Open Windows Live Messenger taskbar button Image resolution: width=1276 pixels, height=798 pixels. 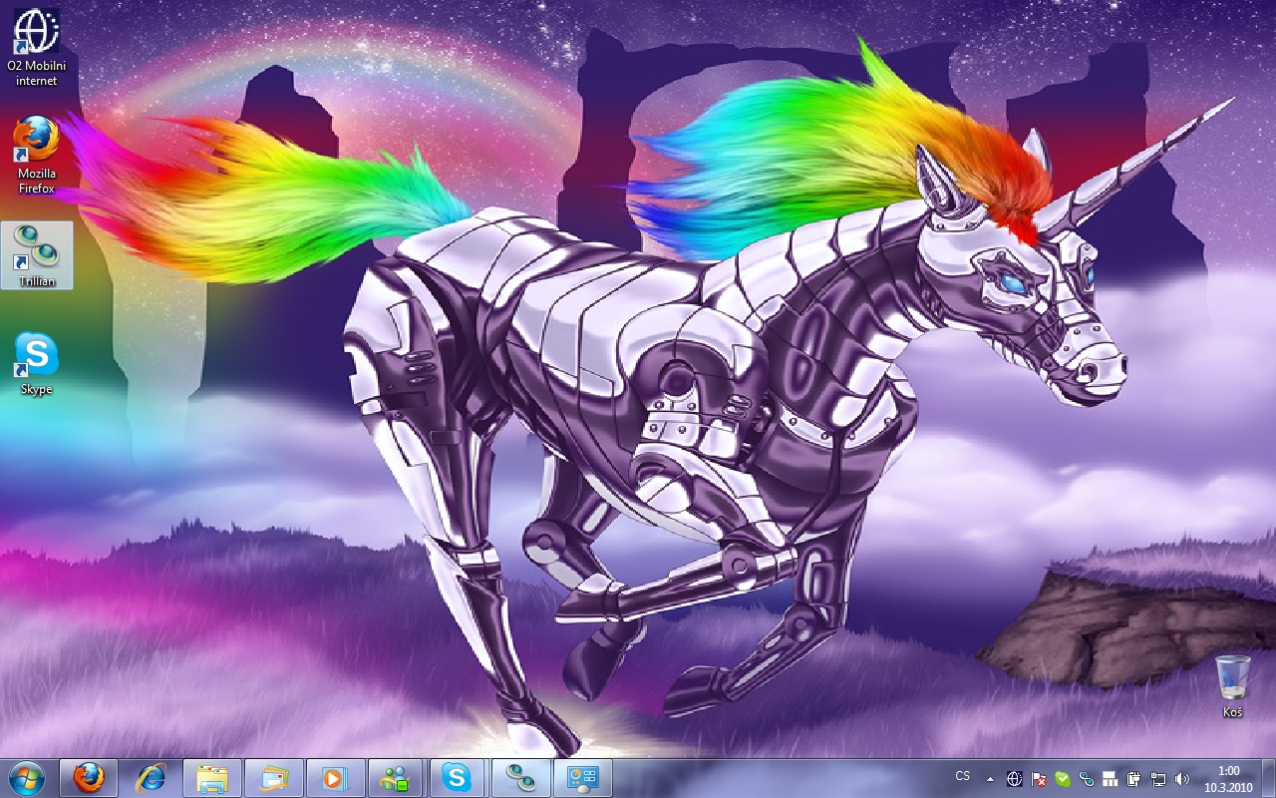[x=396, y=777]
